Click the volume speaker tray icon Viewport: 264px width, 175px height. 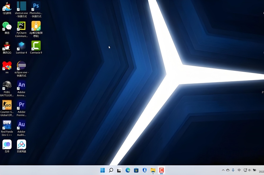click(249, 170)
